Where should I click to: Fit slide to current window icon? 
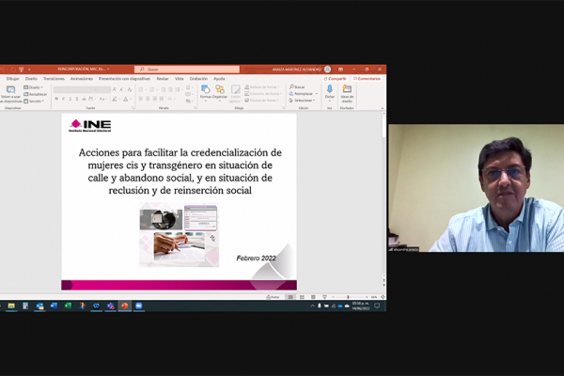[383, 297]
